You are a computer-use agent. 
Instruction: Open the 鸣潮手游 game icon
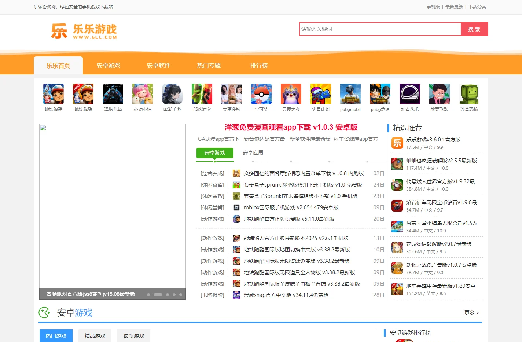[172, 94]
